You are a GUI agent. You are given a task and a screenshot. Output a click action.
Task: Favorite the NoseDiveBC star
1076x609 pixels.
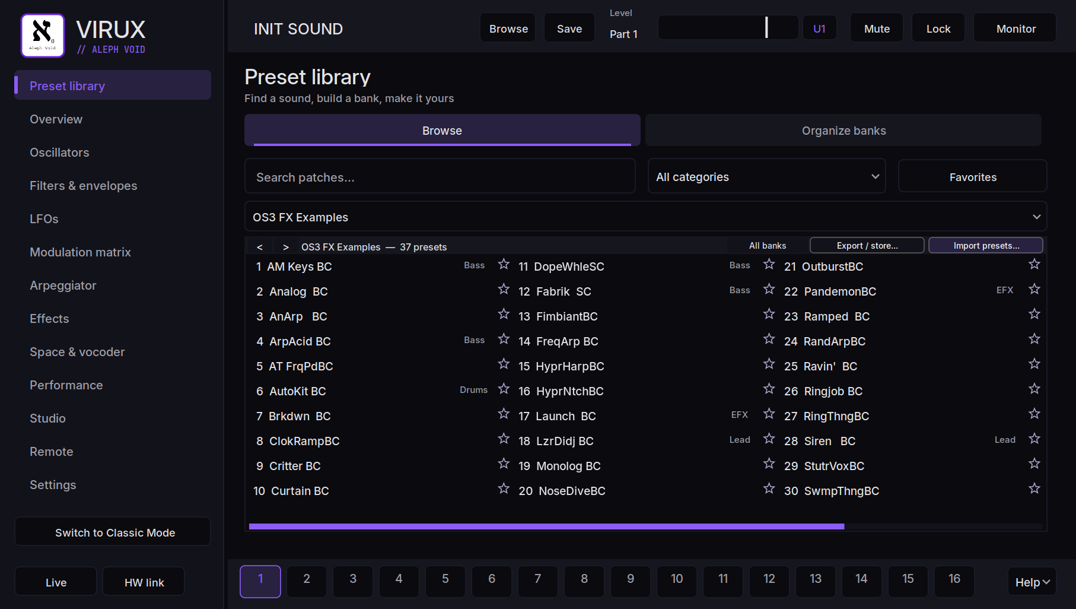click(x=769, y=489)
